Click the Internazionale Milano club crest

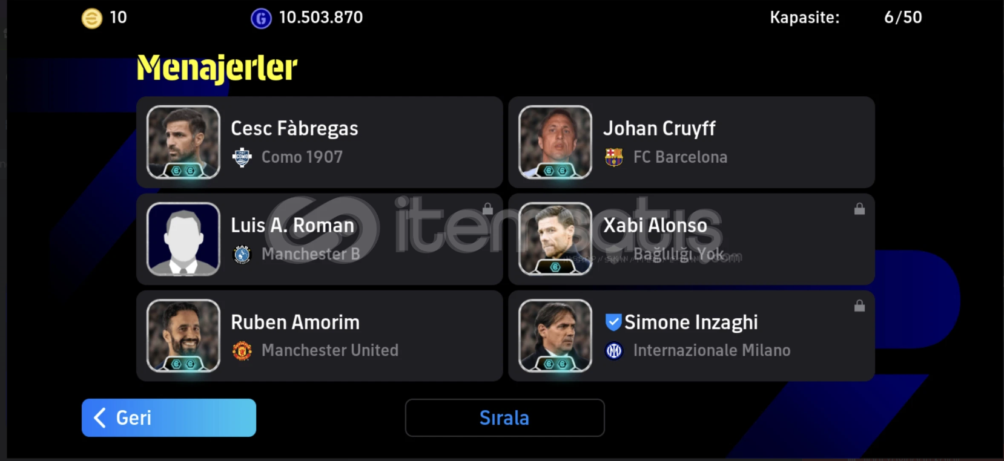coord(614,351)
